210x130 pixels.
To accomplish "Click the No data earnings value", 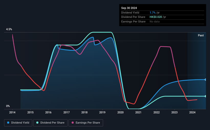I will click(x=154, y=21).
